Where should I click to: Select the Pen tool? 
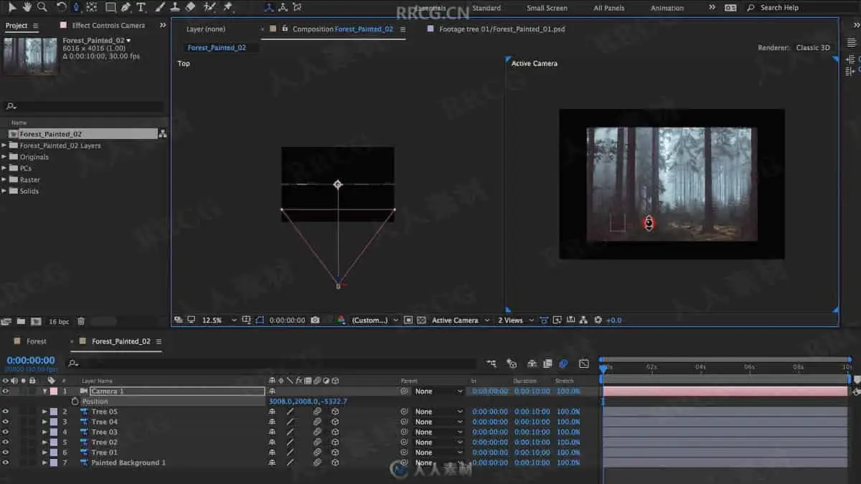click(x=126, y=7)
